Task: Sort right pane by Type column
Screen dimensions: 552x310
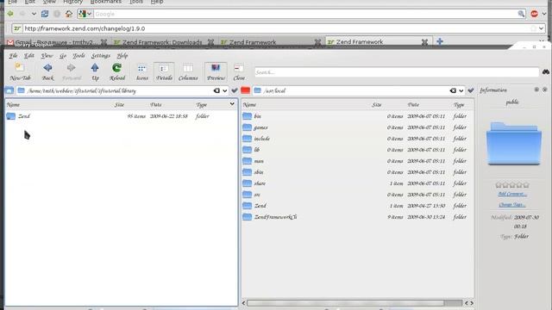Action: 459,105
